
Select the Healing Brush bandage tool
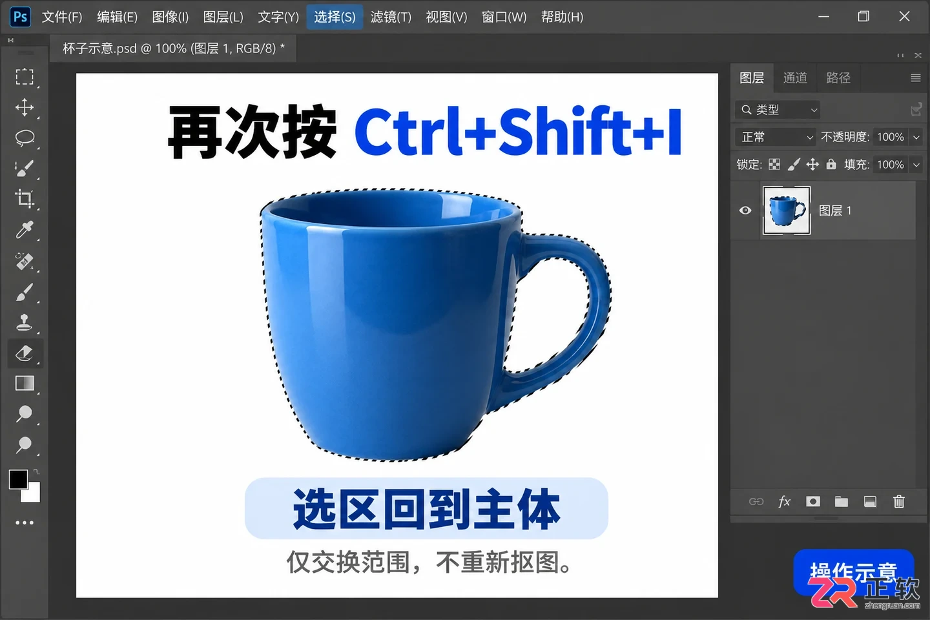pos(25,260)
